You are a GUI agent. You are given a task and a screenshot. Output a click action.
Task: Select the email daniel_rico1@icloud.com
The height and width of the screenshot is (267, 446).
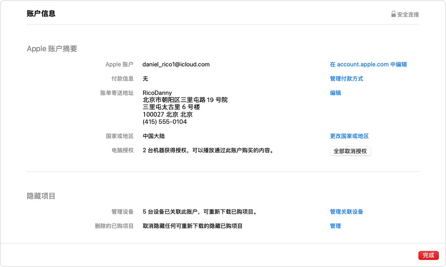point(176,64)
